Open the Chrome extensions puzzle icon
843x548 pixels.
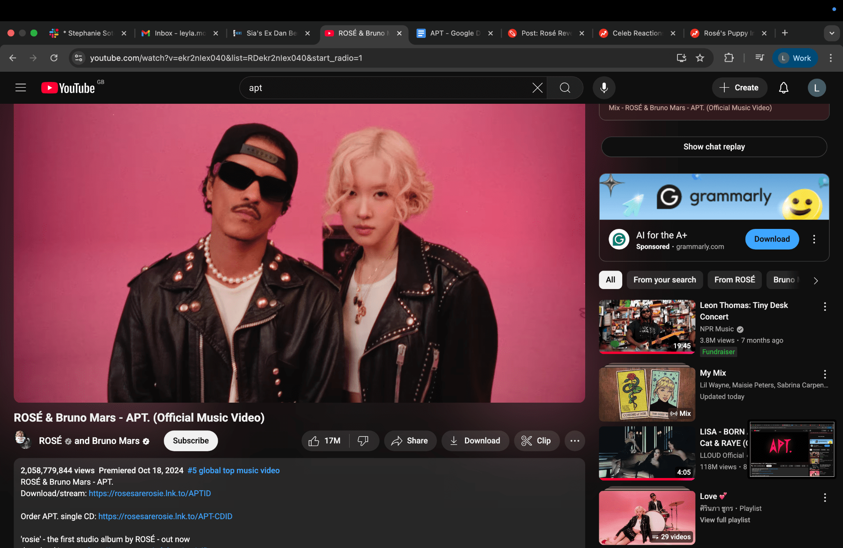tap(729, 58)
